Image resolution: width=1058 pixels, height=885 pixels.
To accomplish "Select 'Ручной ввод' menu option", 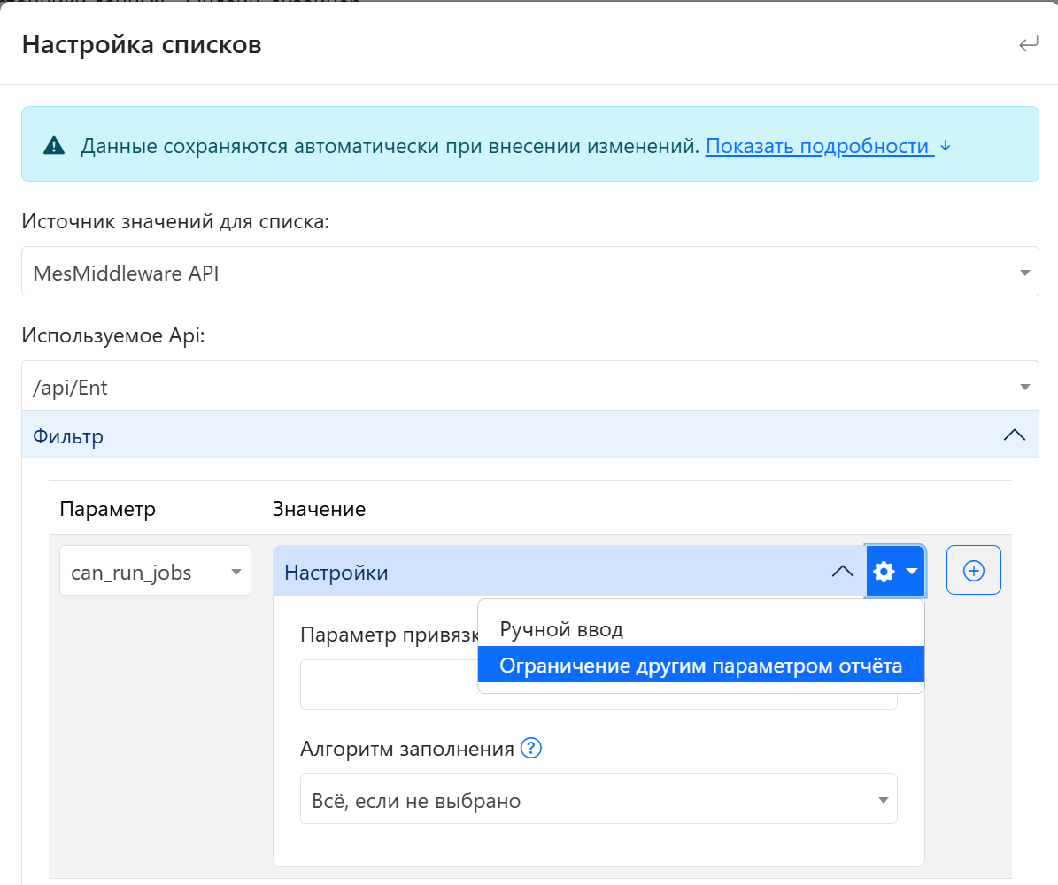I will [x=561, y=630].
